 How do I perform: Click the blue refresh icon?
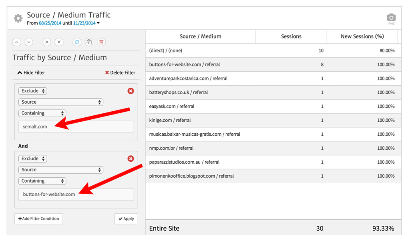tap(77, 42)
